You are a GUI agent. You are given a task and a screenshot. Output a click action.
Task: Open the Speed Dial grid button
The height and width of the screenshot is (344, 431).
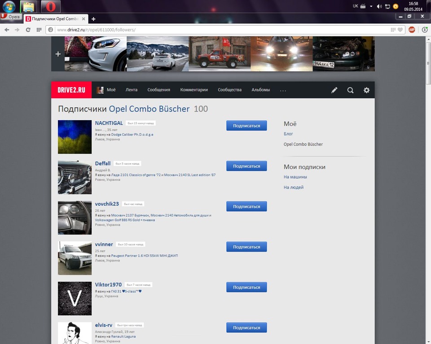click(x=39, y=30)
